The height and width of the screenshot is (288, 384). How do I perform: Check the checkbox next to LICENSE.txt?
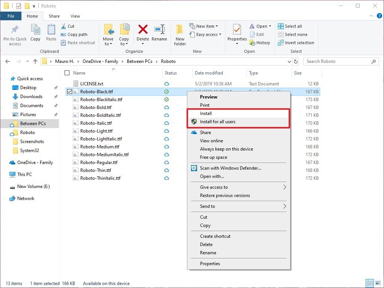pos(70,84)
